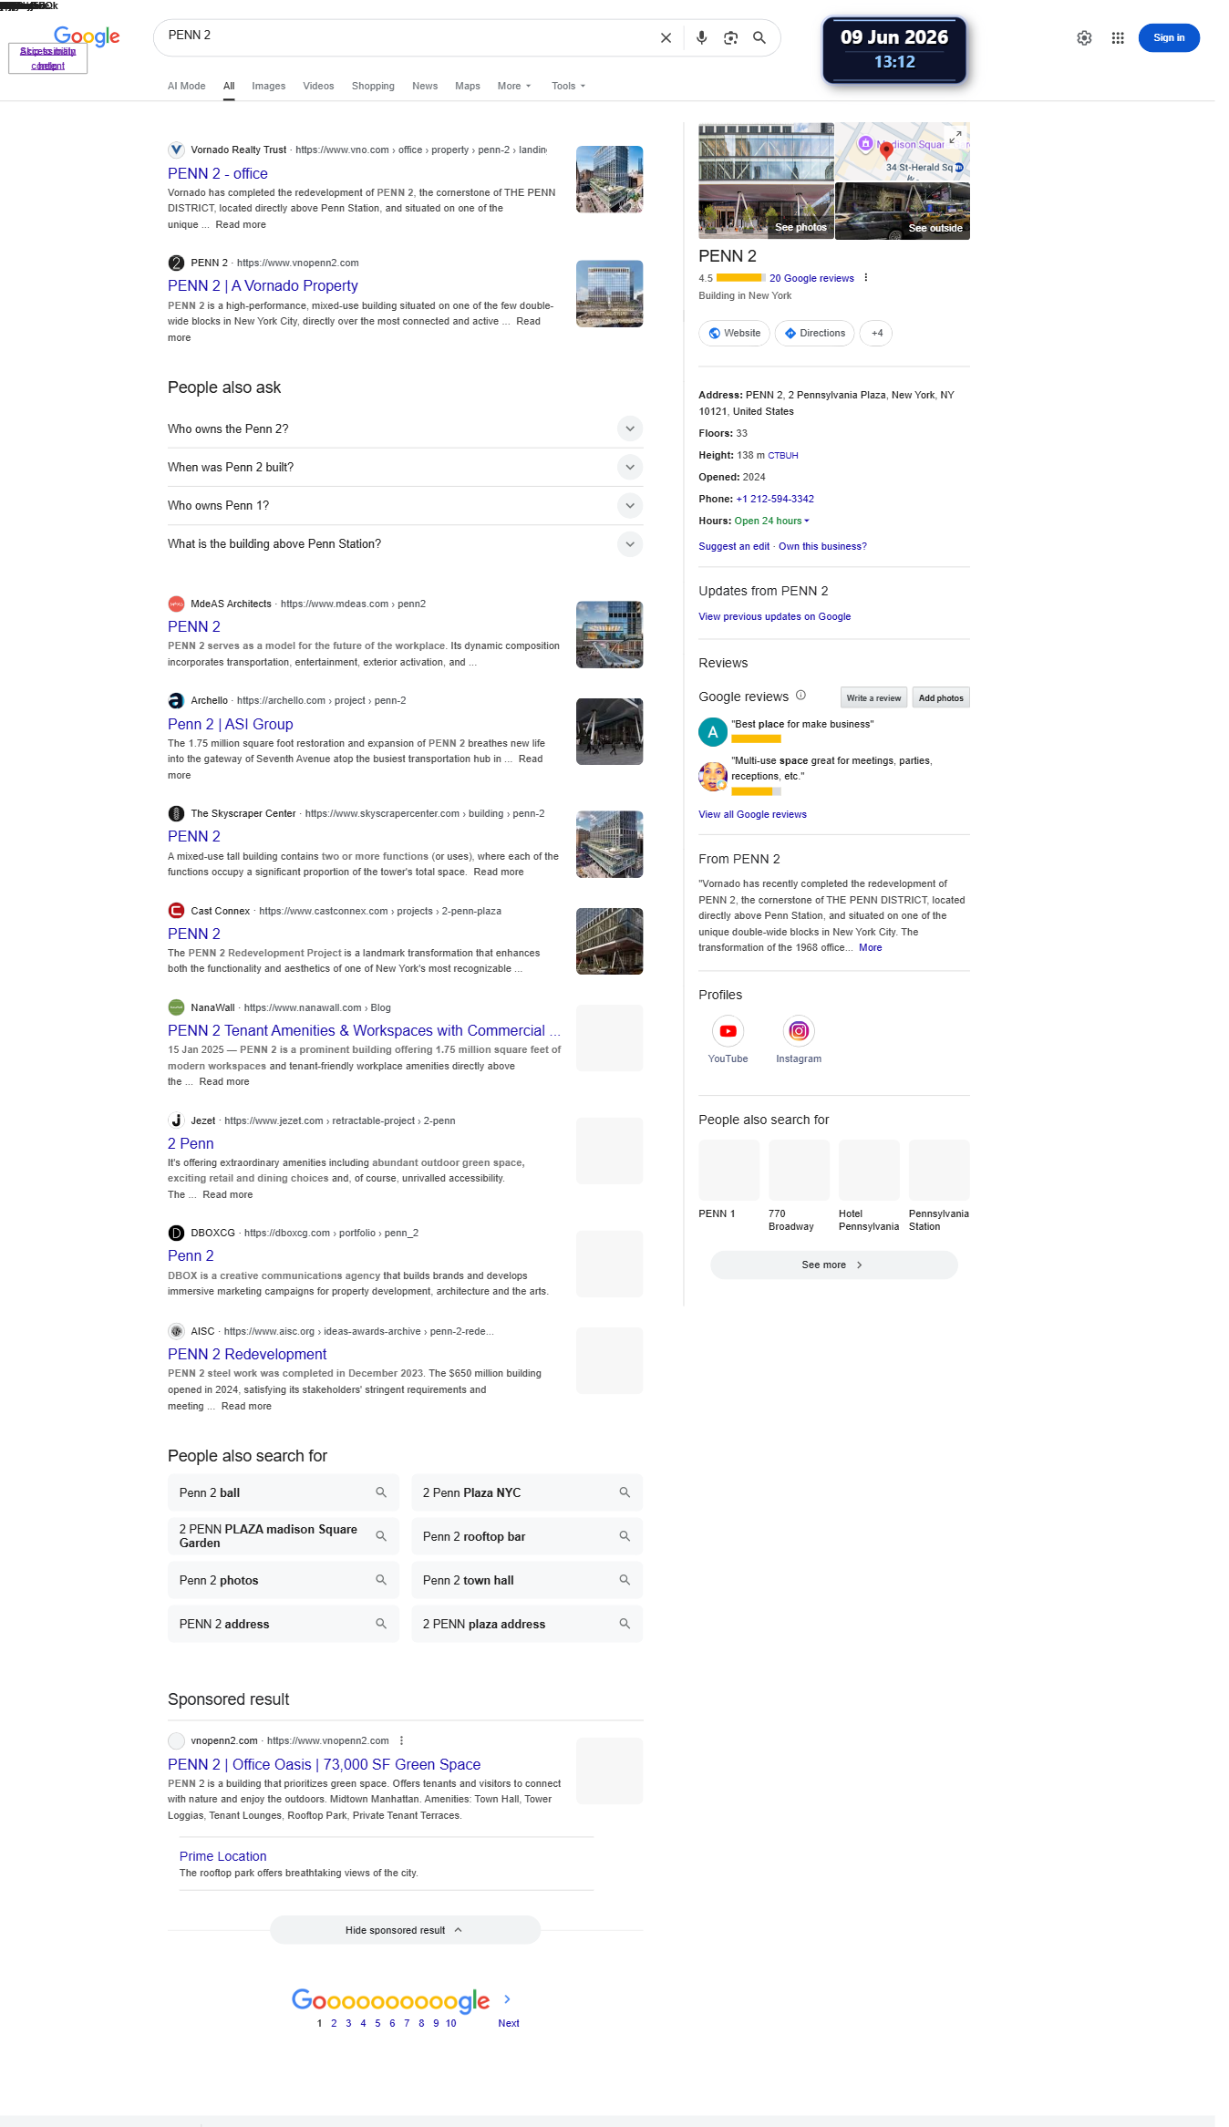Show the +4 more actions chip
Viewport: 1229px width, 2127px height.
(x=876, y=334)
